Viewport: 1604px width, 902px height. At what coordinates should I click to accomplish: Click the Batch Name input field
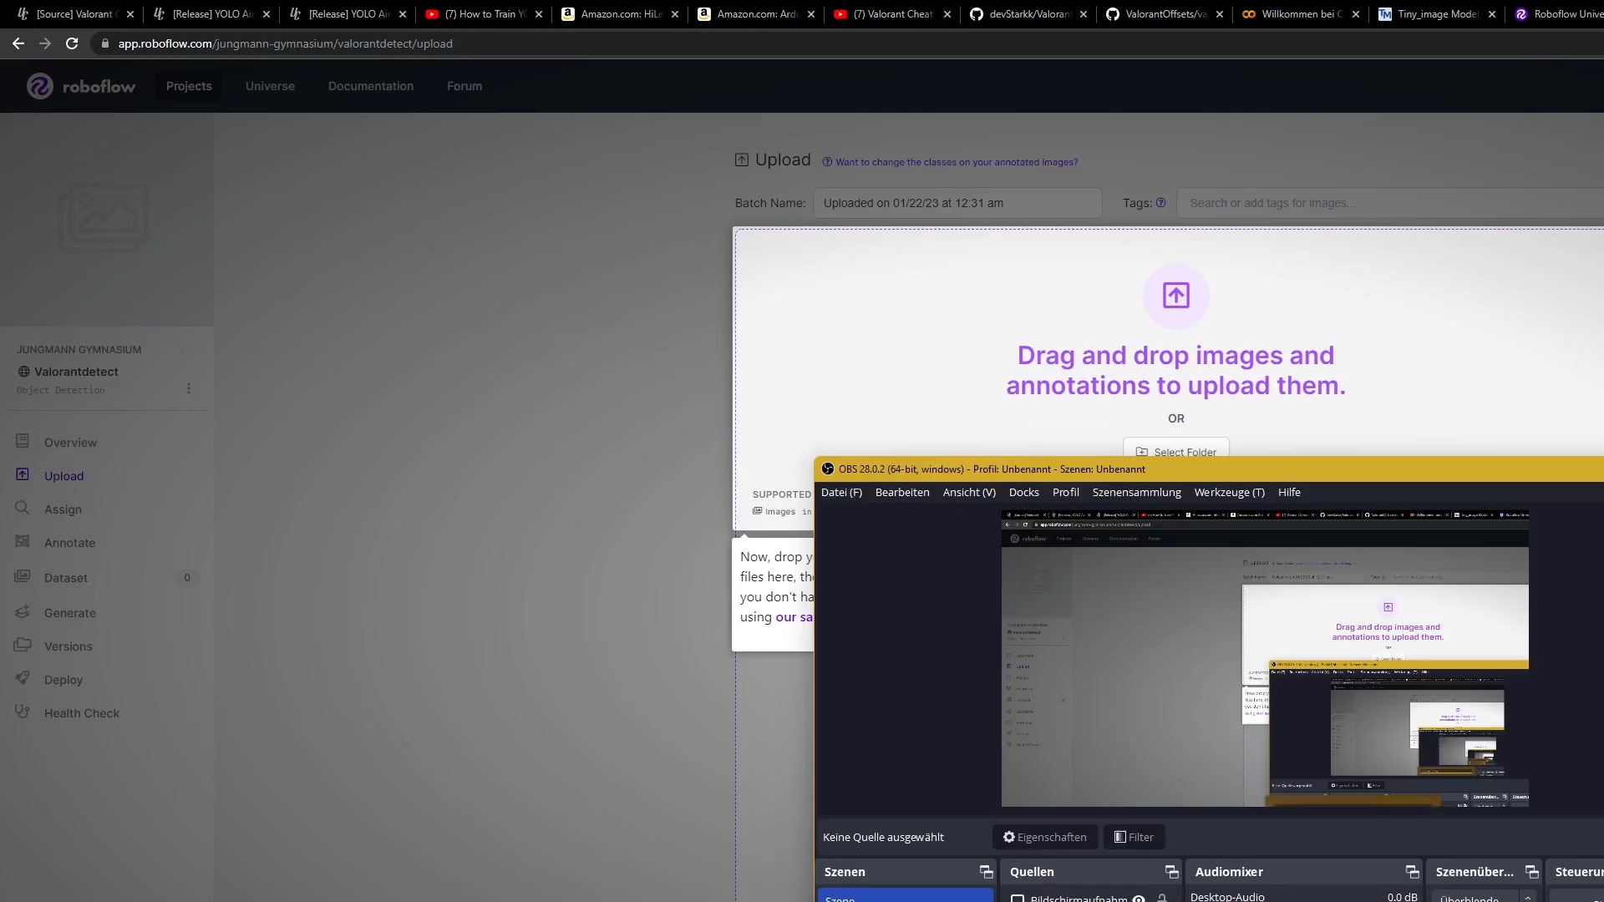[x=957, y=203]
